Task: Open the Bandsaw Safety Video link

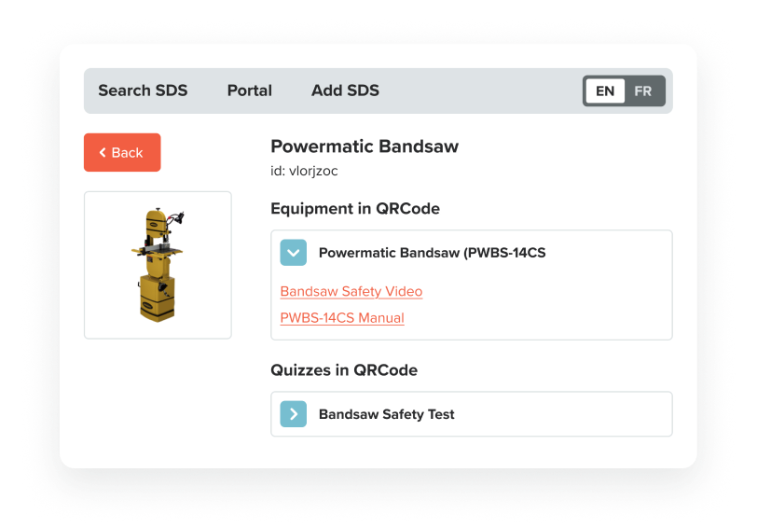Action: click(x=351, y=291)
